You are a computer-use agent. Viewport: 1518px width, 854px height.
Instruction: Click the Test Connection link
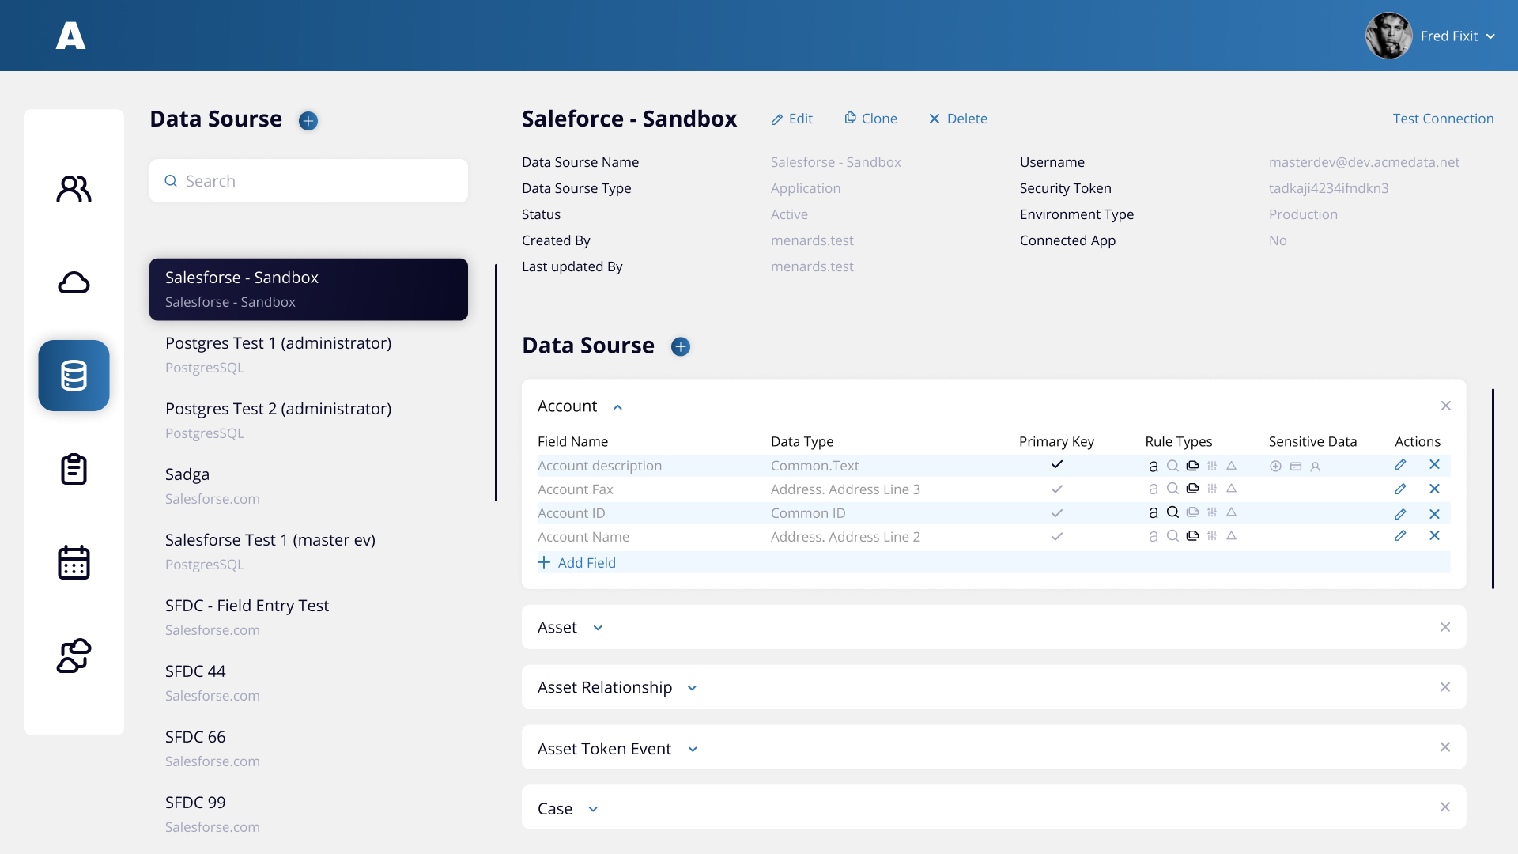pos(1443,119)
